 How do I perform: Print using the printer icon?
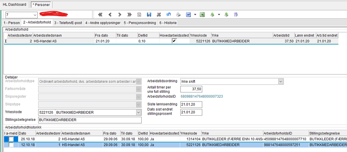pyautogui.click(x=178, y=15)
